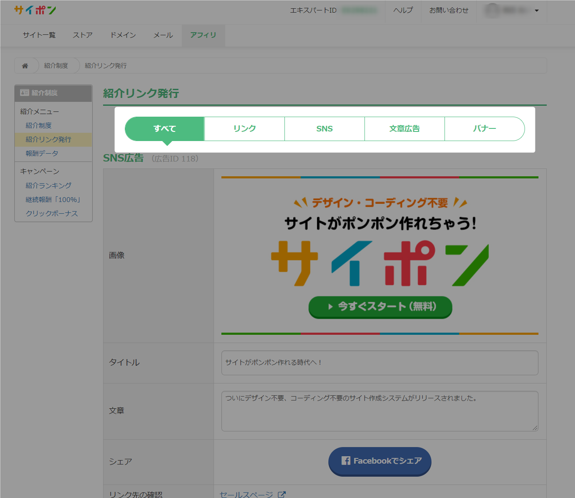
Task: Go to home via breadcrumb house icon
Action: click(25, 66)
